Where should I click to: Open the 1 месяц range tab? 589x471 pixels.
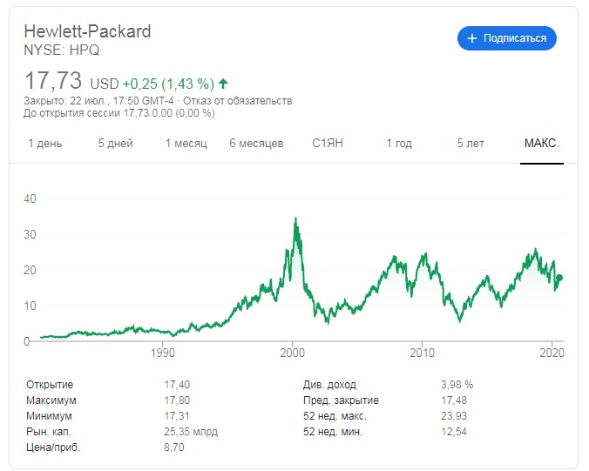tap(186, 144)
